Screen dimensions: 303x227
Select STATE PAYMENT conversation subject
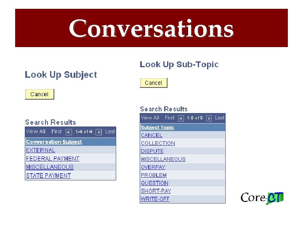pyautogui.click(x=48, y=176)
